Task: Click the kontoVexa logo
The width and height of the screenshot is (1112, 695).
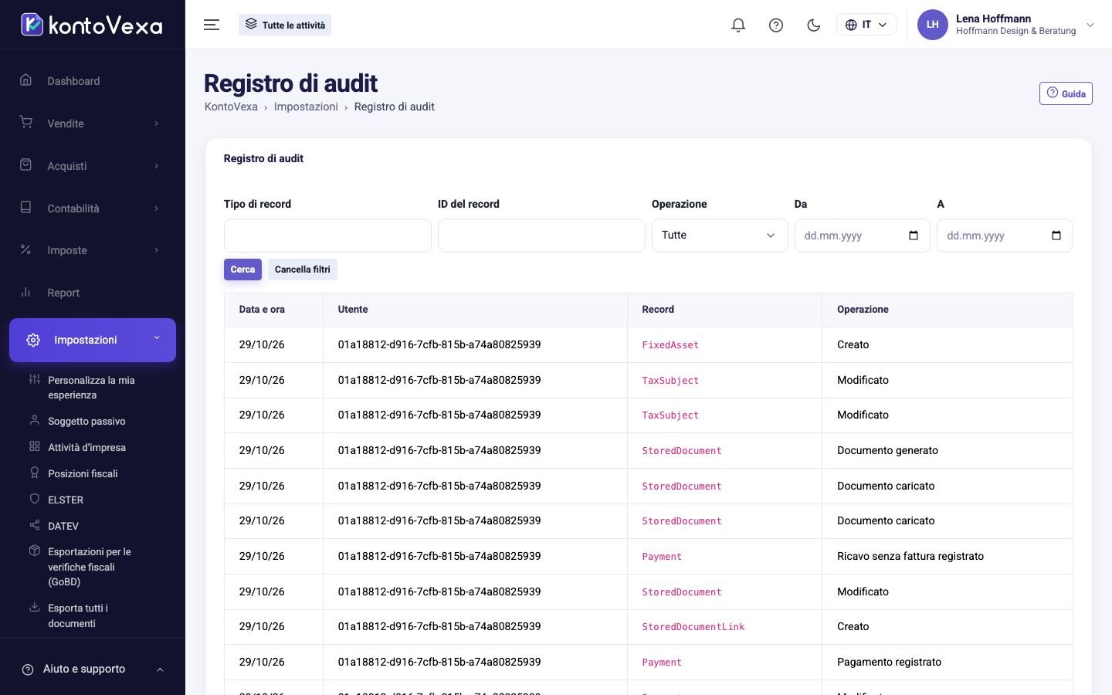Action: 92,25
